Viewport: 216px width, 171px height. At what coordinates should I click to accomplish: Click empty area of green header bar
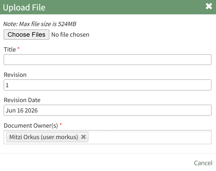tap(124, 7)
